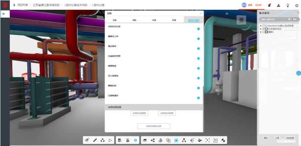The image size is (301, 146).
Task: Toggle the 过滤着色管理 switch
Action: coord(198,59)
